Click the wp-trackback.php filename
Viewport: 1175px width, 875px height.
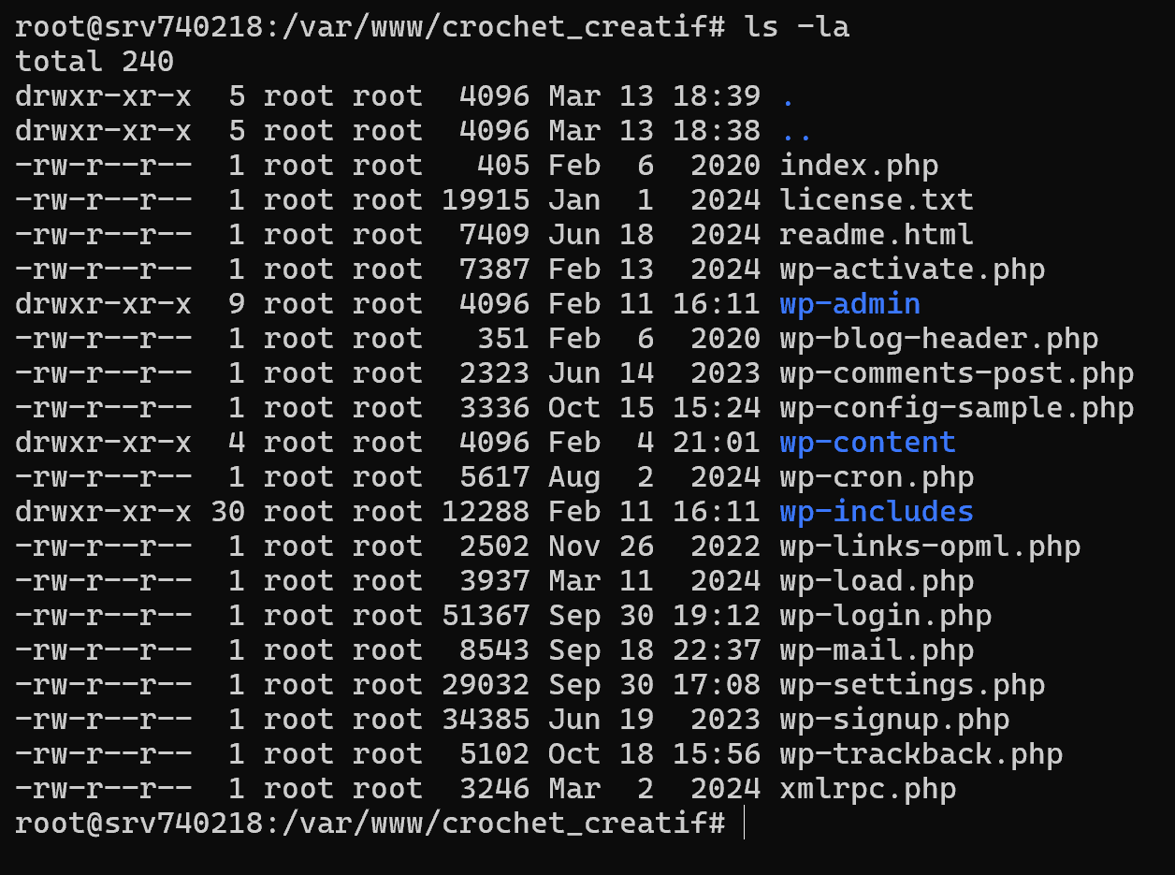tap(921, 754)
